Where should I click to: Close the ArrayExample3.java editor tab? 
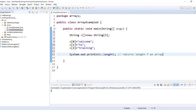[69, 12]
